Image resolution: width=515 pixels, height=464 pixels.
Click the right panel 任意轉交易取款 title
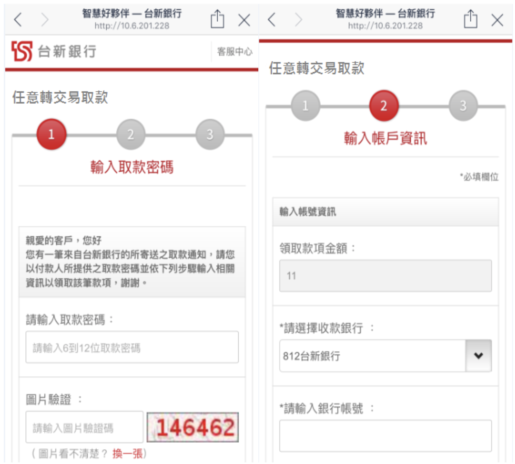[317, 68]
